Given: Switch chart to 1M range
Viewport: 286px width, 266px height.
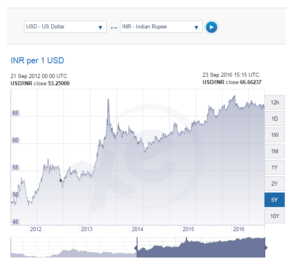Looking at the screenshot, I should click(x=275, y=151).
